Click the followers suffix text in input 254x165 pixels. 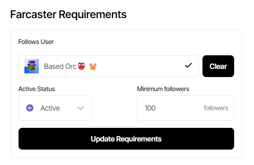216,108
